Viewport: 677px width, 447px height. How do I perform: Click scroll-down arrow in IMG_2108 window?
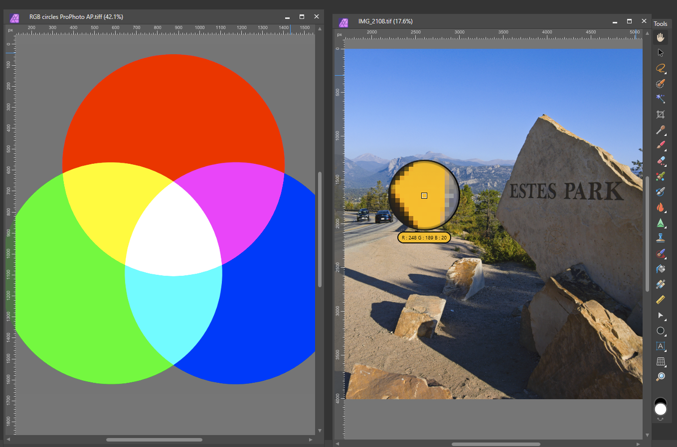click(x=647, y=435)
